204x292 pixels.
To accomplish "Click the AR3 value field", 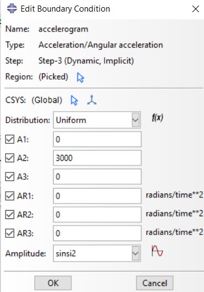I will 97,233.
